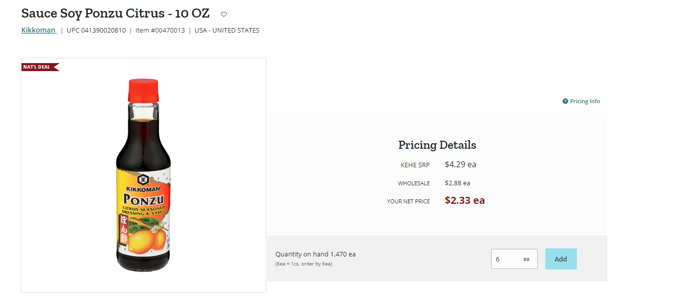
Task: Focus the quantity input field showing 6
Action: 514,259
